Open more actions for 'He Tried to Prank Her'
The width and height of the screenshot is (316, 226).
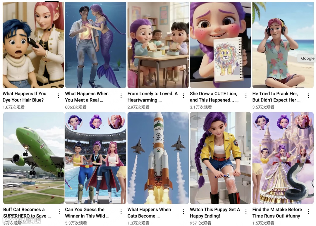(x=308, y=96)
